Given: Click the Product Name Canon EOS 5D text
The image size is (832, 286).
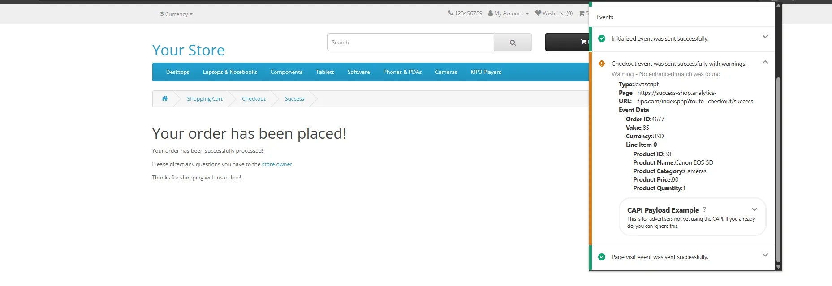Looking at the screenshot, I should tap(673, 162).
